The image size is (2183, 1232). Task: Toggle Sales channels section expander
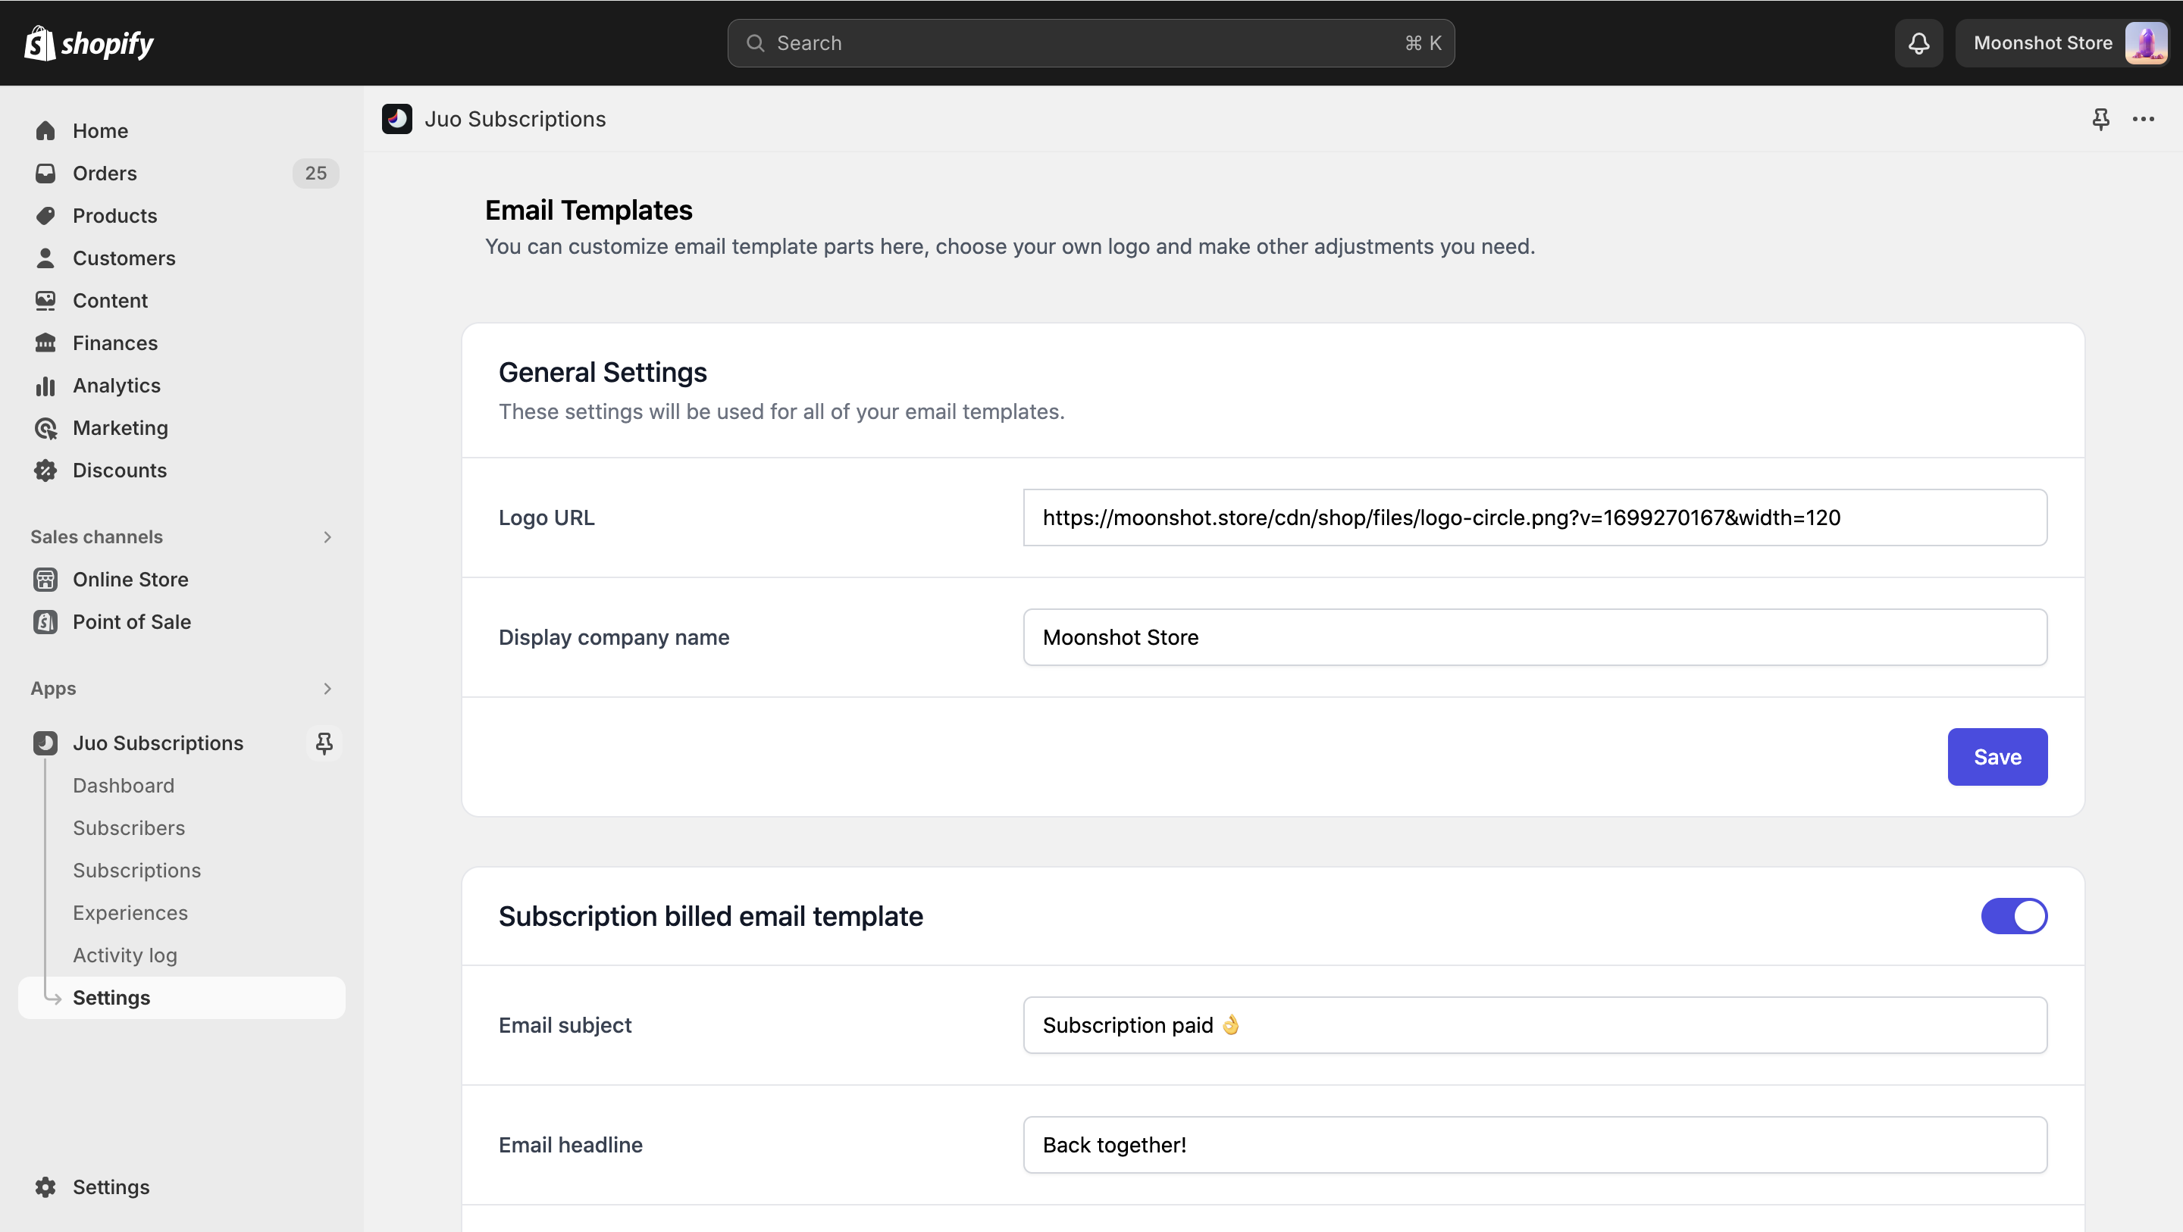pyautogui.click(x=328, y=536)
